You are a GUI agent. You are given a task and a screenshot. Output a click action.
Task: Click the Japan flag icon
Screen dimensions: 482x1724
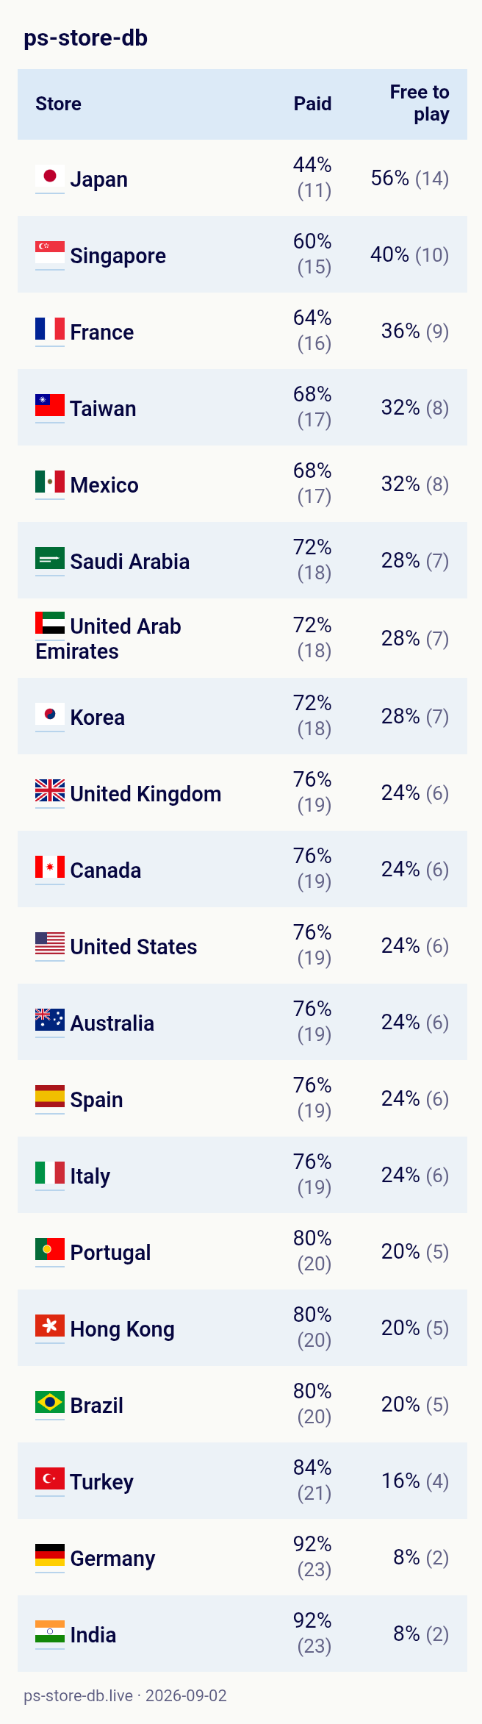[x=50, y=177]
